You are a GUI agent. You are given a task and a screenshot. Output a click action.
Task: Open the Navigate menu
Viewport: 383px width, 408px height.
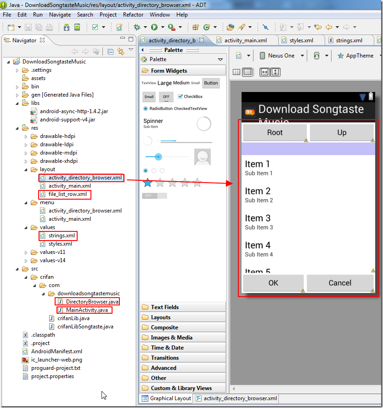pyautogui.click(x=60, y=15)
